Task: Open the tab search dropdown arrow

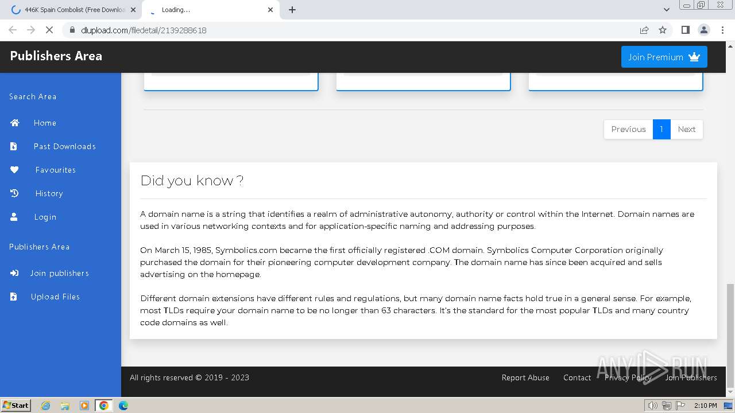Action: [666, 10]
